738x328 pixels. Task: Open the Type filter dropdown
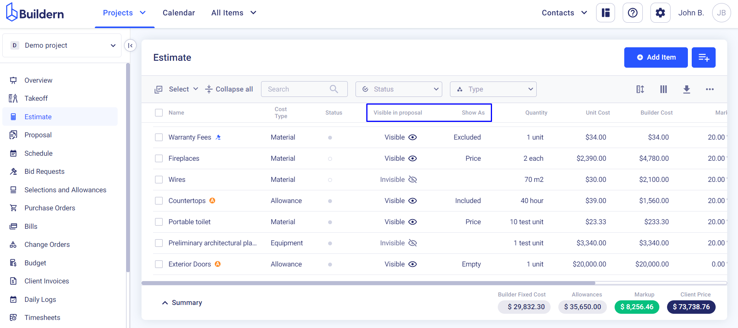tap(493, 89)
